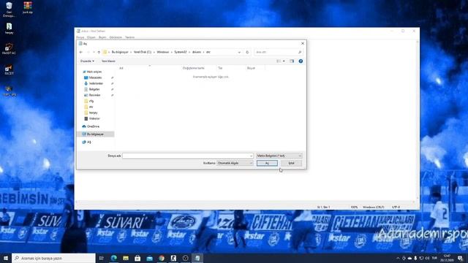Click Yerel Disk (C:) in the address breadcrumb
This screenshot has height=263, width=468.
[x=143, y=52]
